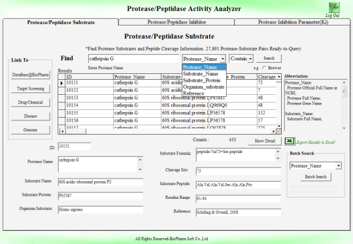Click the Q969Q0 substrate protein cell
The height and width of the screenshot is (244, 353).
click(233, 105)
